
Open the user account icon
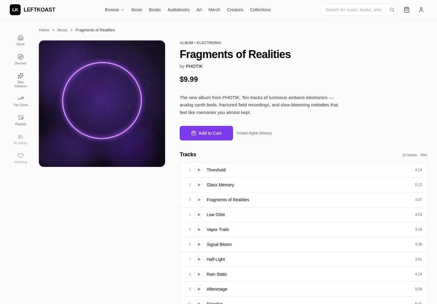[x=421, y=10]
